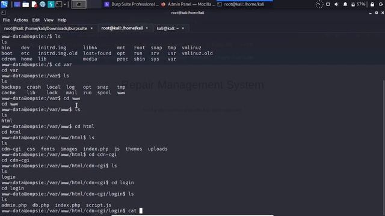Switch to Burp Suite Professional taskbar window
385x216 pixels.
(131, 4)
